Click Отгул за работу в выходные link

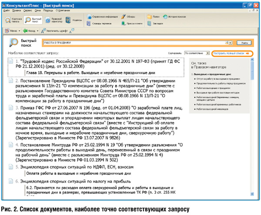(218, 79)
